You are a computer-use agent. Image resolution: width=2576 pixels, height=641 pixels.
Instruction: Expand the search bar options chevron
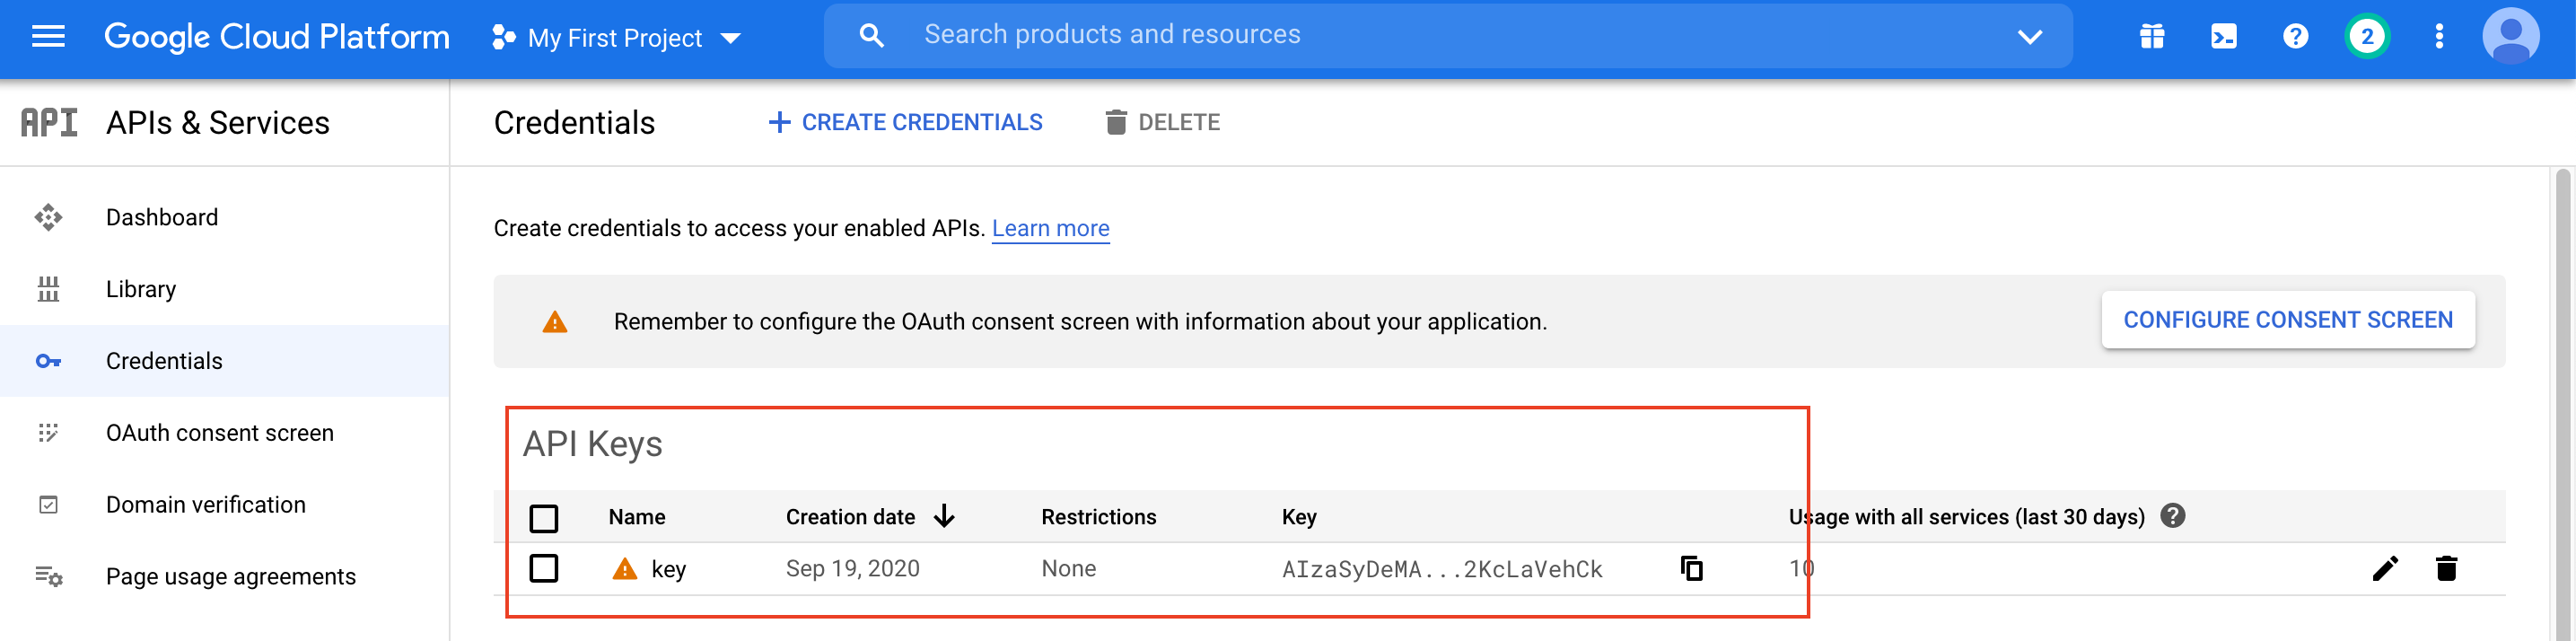[x=2031, y=36]
